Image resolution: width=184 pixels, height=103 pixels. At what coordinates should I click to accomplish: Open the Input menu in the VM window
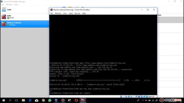(71, 13)
